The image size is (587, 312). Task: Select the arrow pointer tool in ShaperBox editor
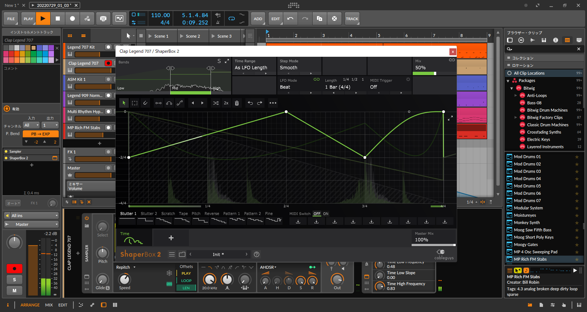[x=124, y=103]
